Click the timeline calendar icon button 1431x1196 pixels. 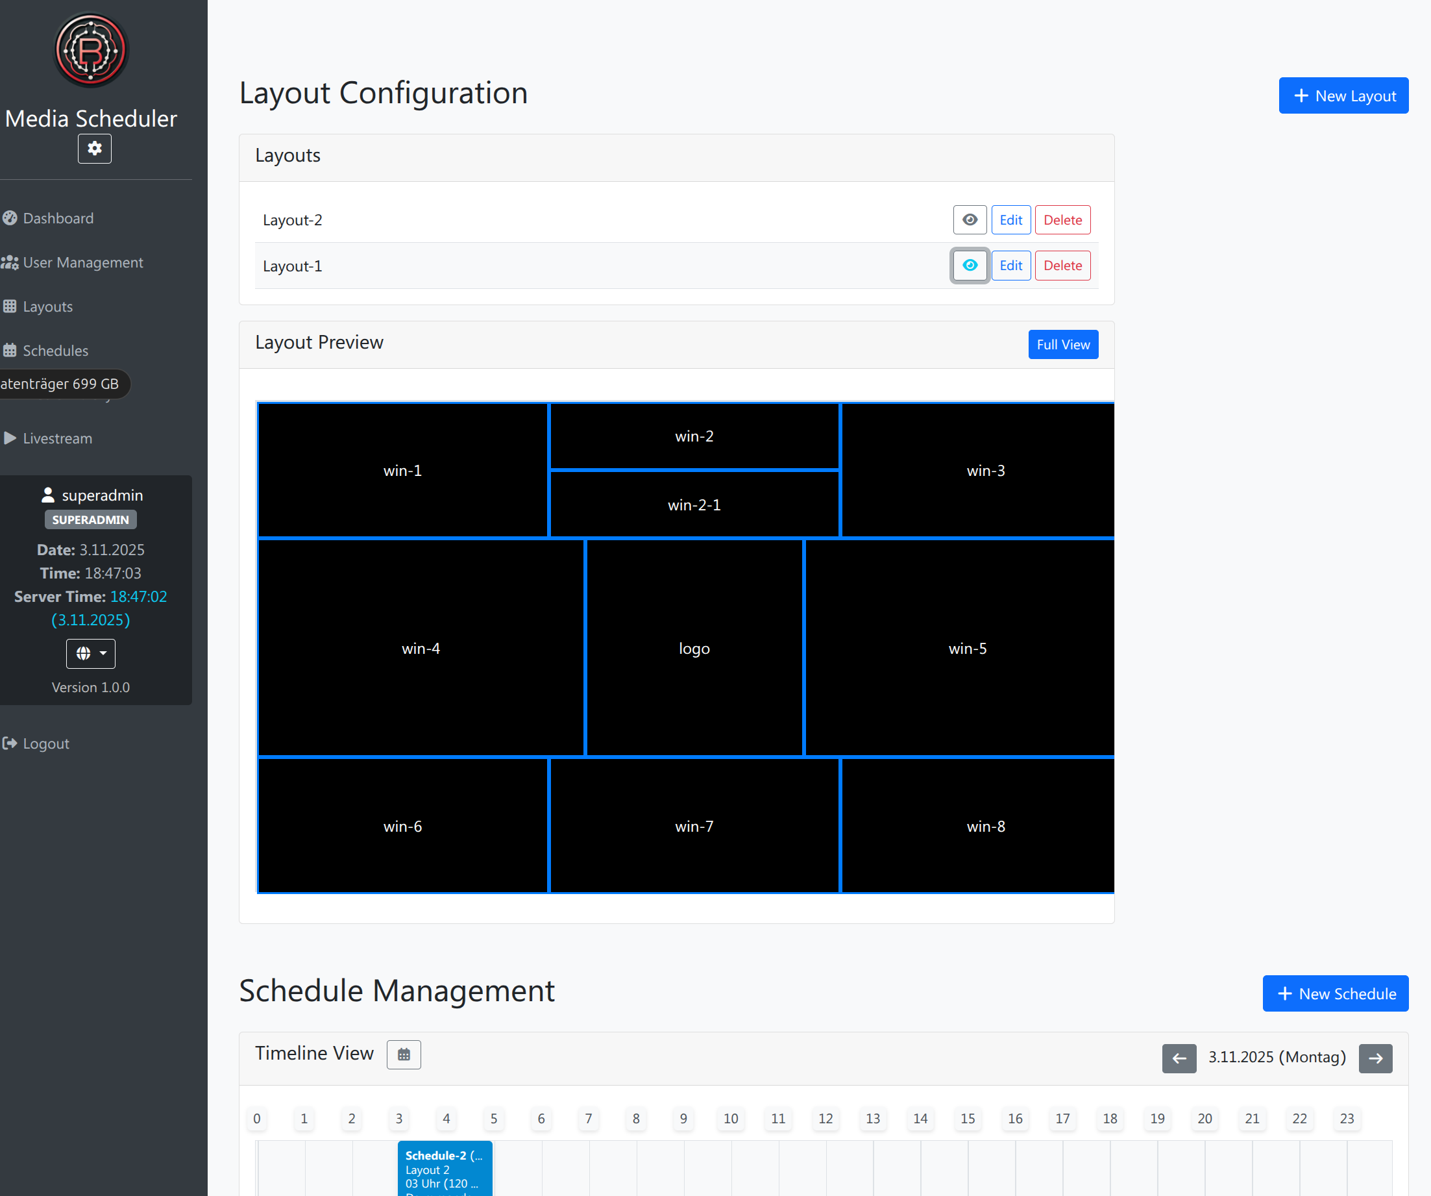coord(404,1054)
